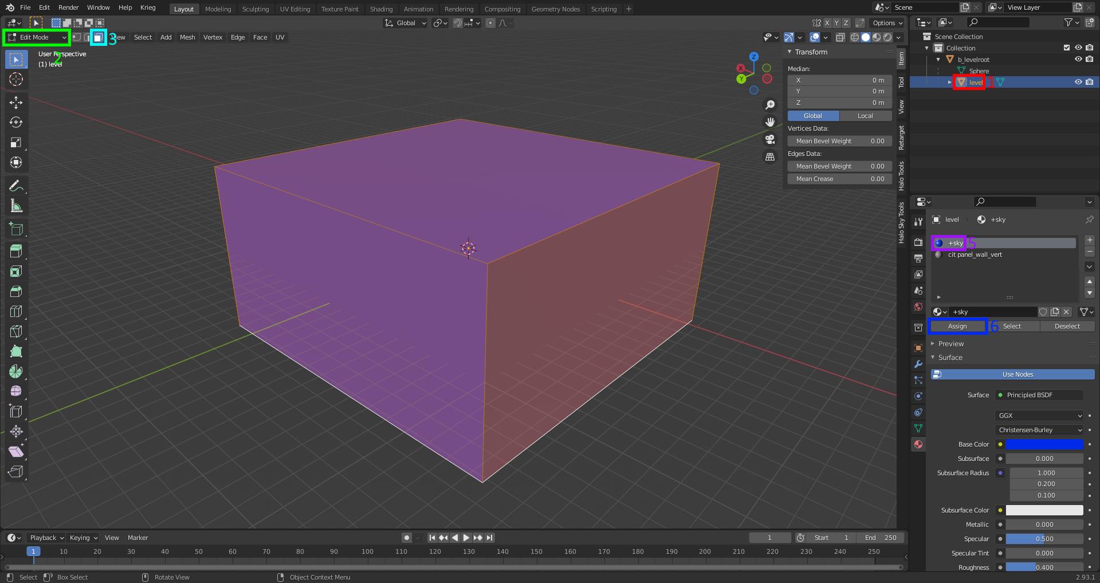Enable vertex select mode

[x=77, y=37]
